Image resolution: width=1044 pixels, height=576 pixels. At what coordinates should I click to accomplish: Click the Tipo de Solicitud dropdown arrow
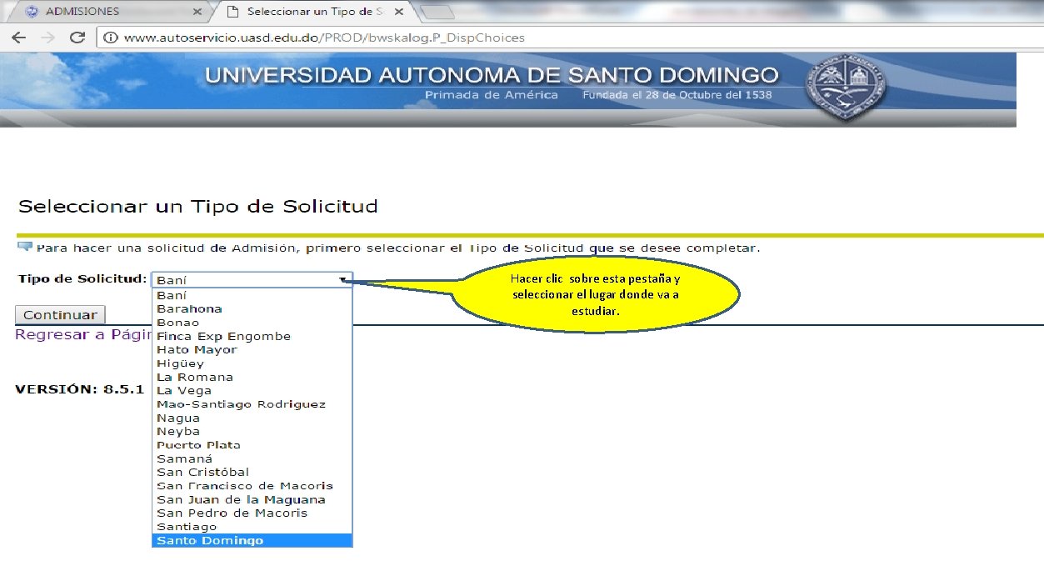pyautogui.click(x=342, y=280)
